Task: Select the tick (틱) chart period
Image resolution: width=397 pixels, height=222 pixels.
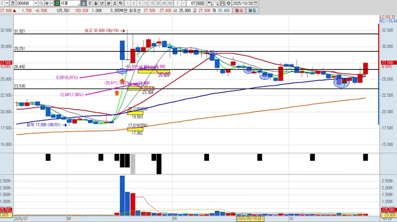Action: click(121, 3)
